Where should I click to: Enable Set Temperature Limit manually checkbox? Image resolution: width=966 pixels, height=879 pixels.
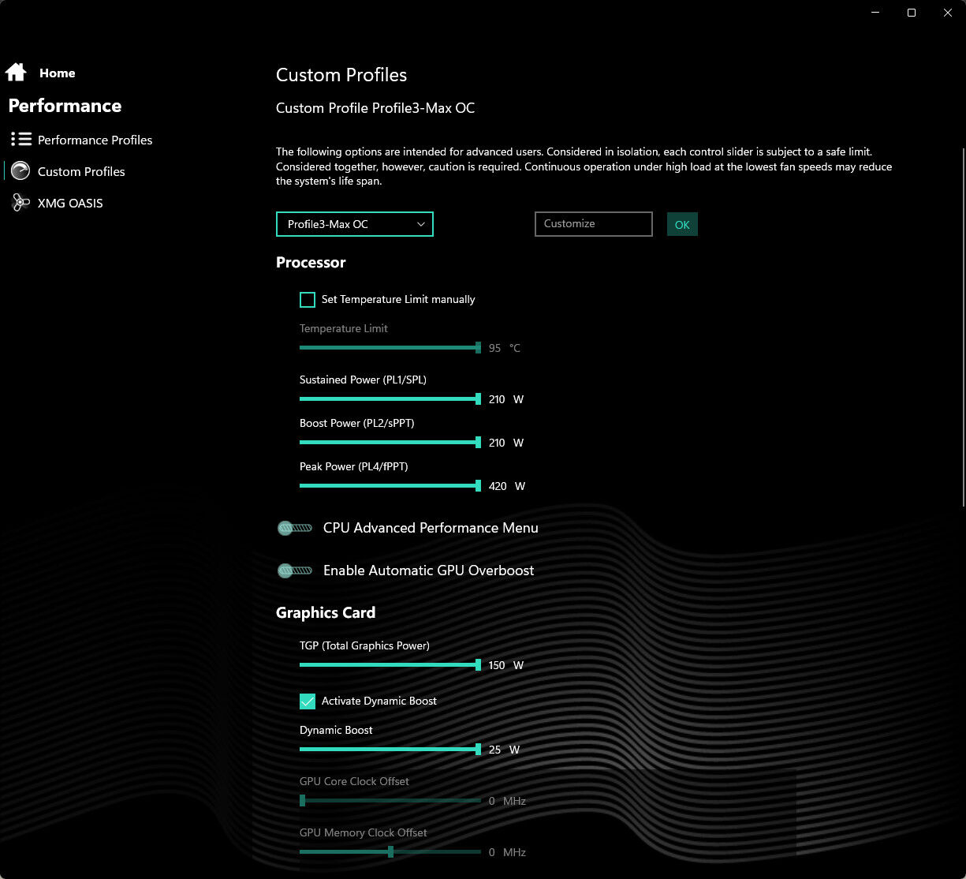pyautogui.click(x=308, y=300)
